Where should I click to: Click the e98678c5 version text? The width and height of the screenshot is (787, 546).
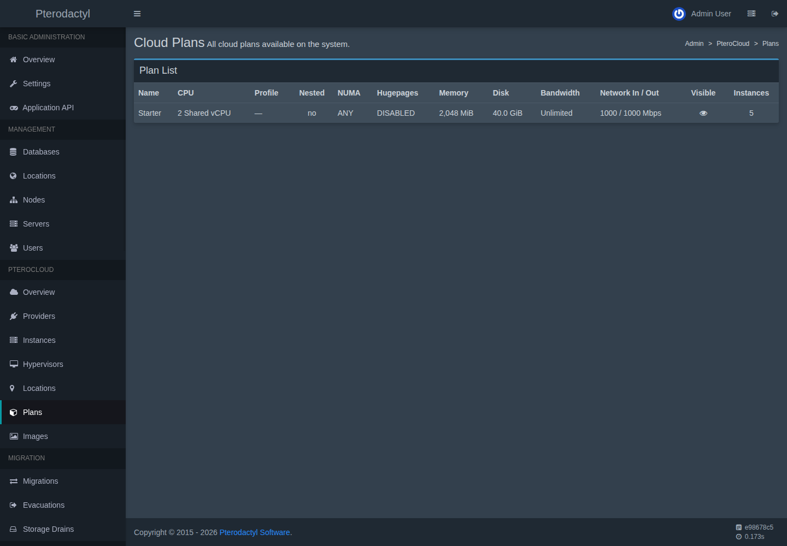click(x=759, y=527)
